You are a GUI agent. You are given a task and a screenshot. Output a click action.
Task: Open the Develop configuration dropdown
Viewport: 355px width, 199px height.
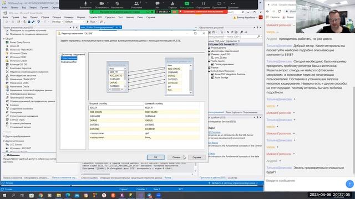(57, 22)
